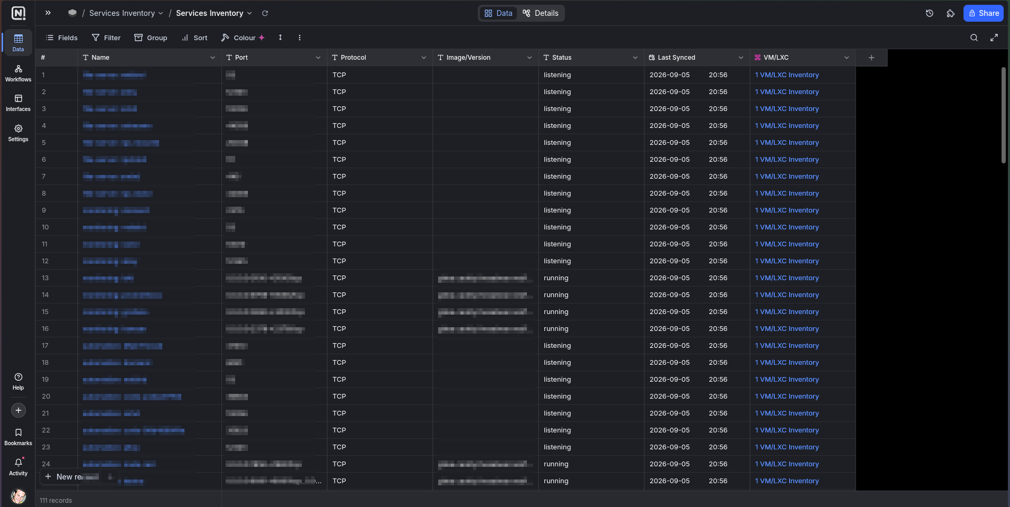Select Last Synced time cell in row 22
The height and width of the screenshot is (507, 1010).
(x=718, y=430)
